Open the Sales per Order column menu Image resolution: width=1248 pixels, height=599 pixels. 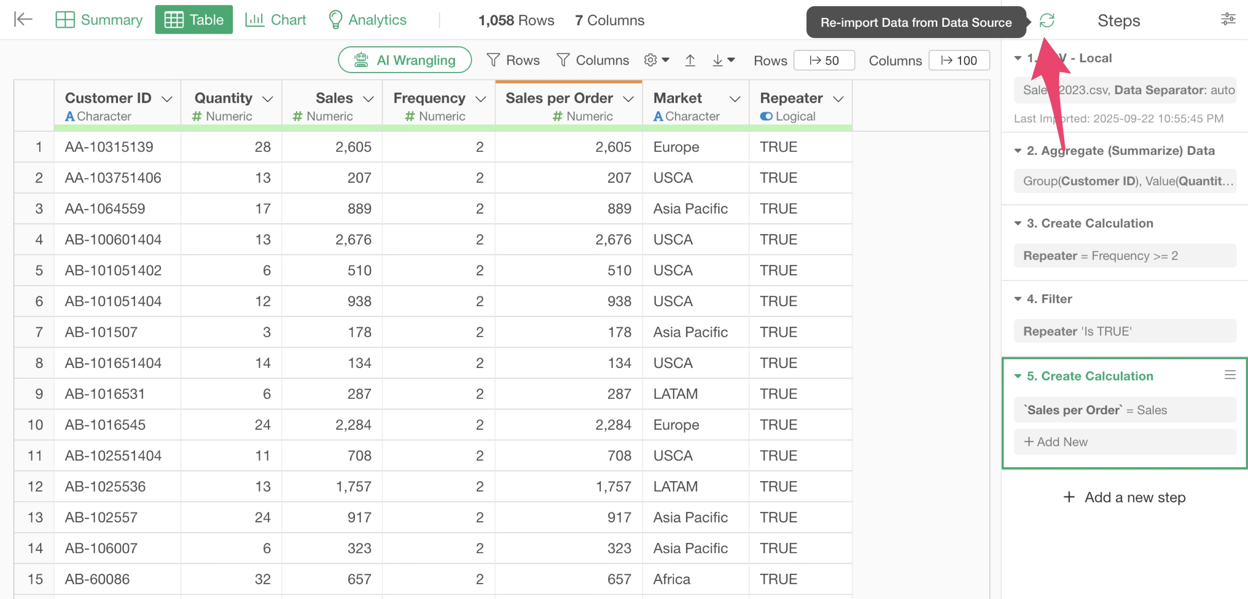click(628, 99)
